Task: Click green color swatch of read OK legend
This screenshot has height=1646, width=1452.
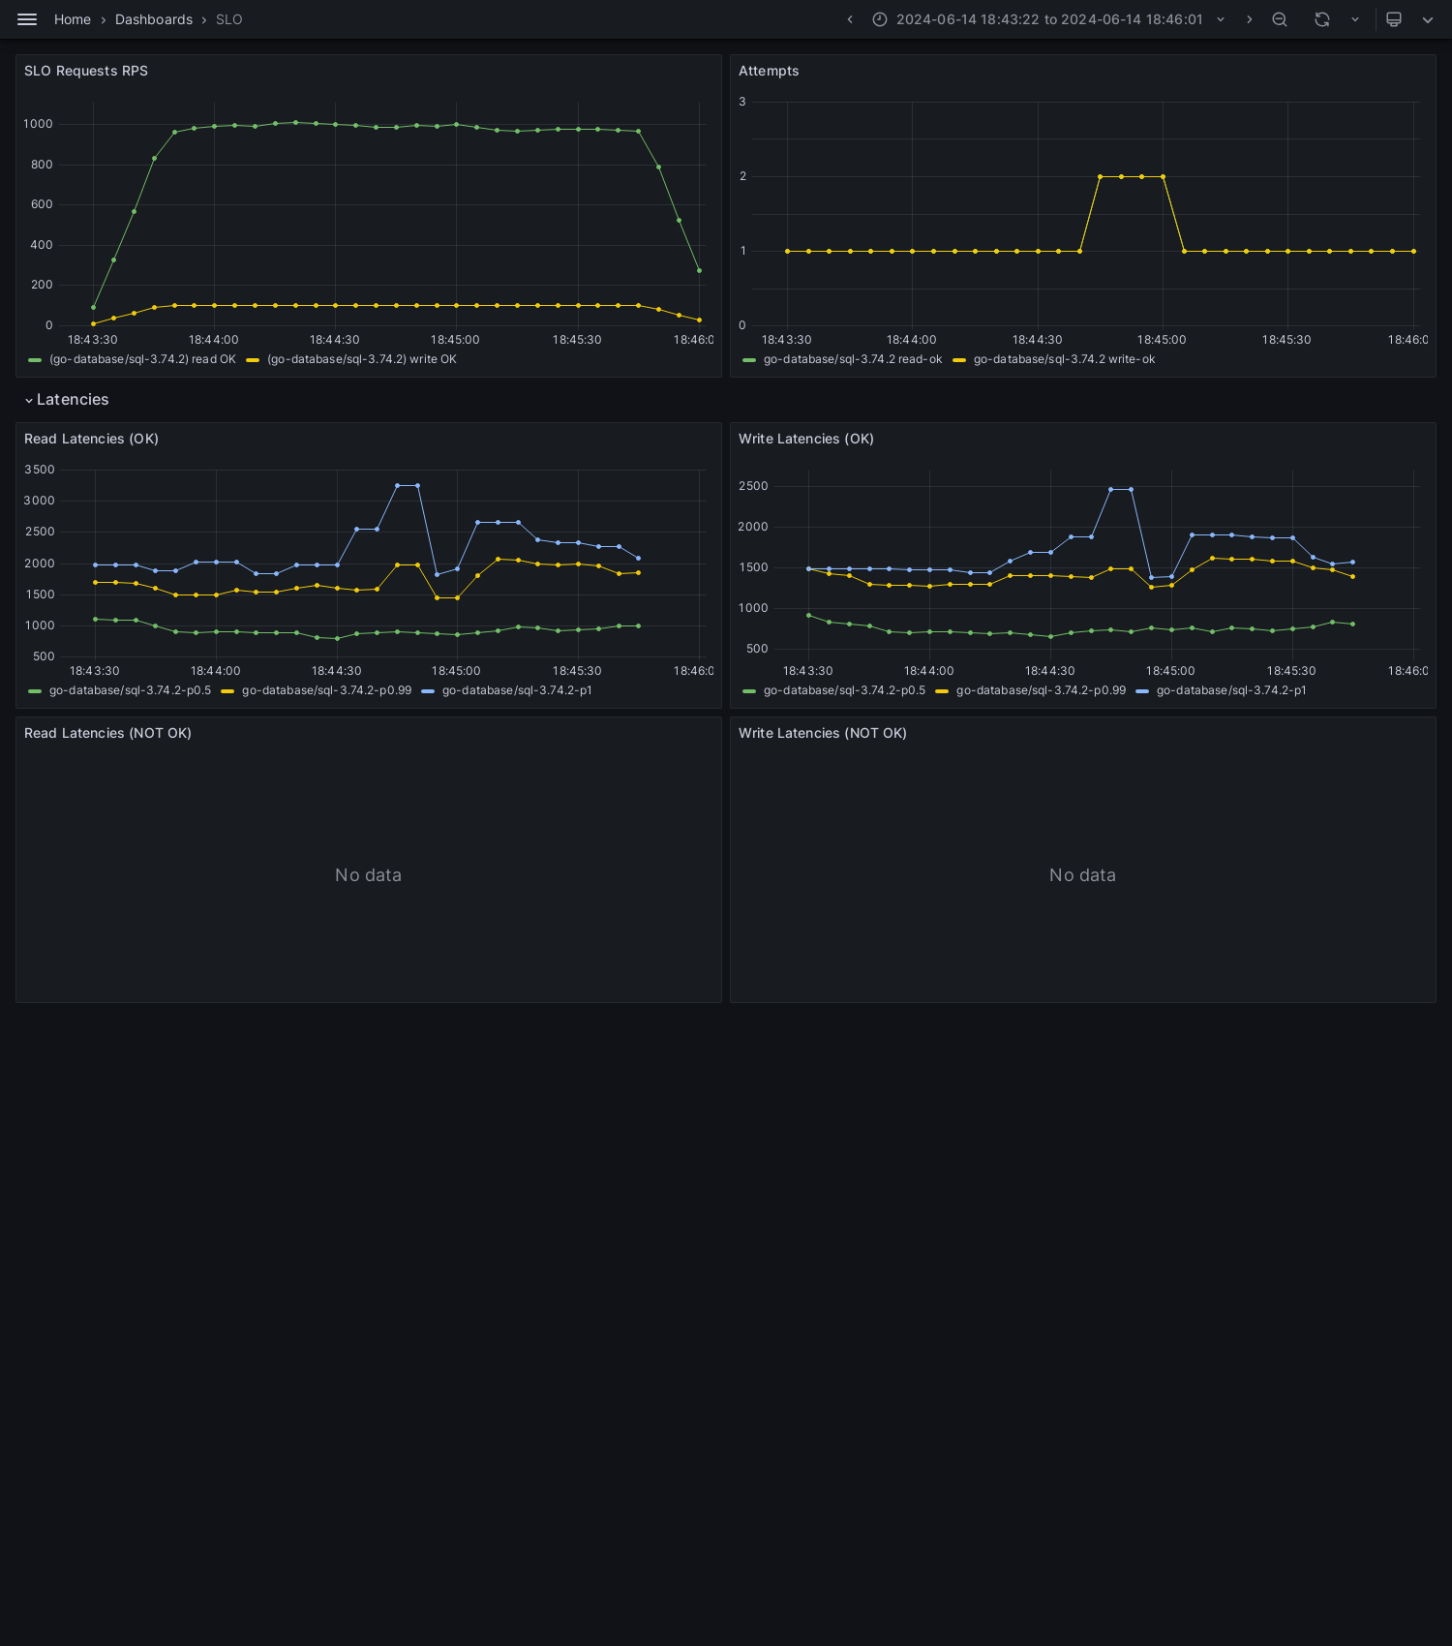Action: coord(35,360)
